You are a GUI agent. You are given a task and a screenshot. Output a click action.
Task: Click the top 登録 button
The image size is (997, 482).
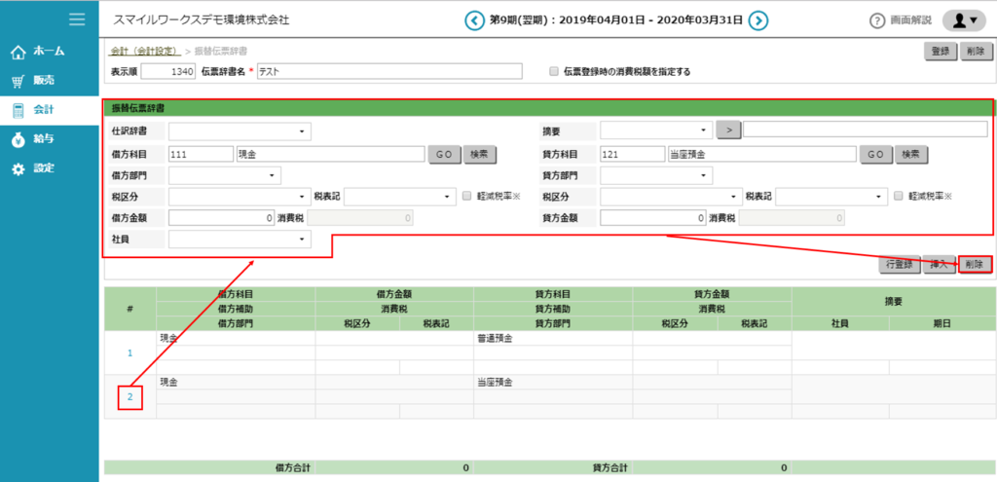click(941, 52)
